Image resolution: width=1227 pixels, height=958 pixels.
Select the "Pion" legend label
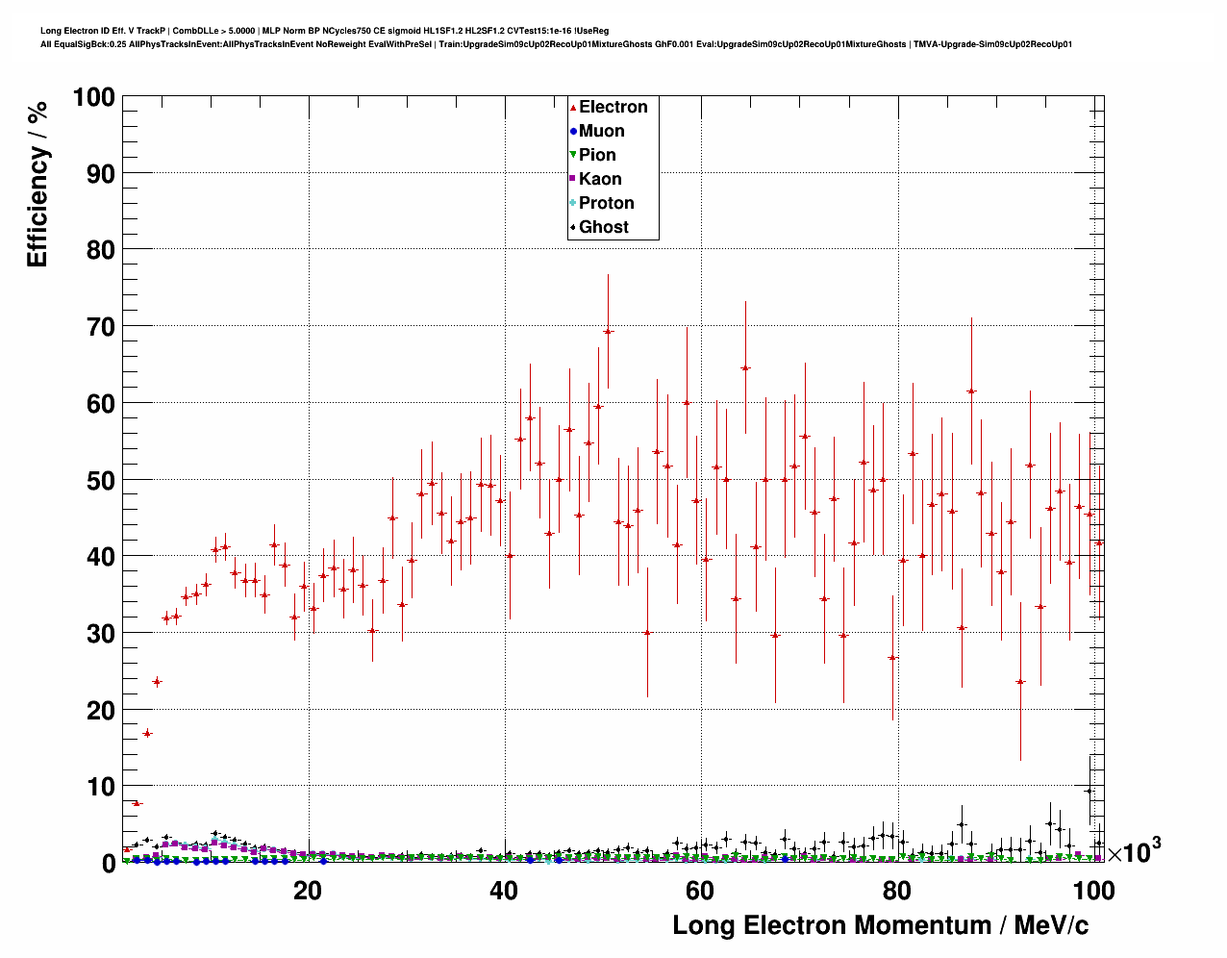pyautogui.click(x=597, y=155)
